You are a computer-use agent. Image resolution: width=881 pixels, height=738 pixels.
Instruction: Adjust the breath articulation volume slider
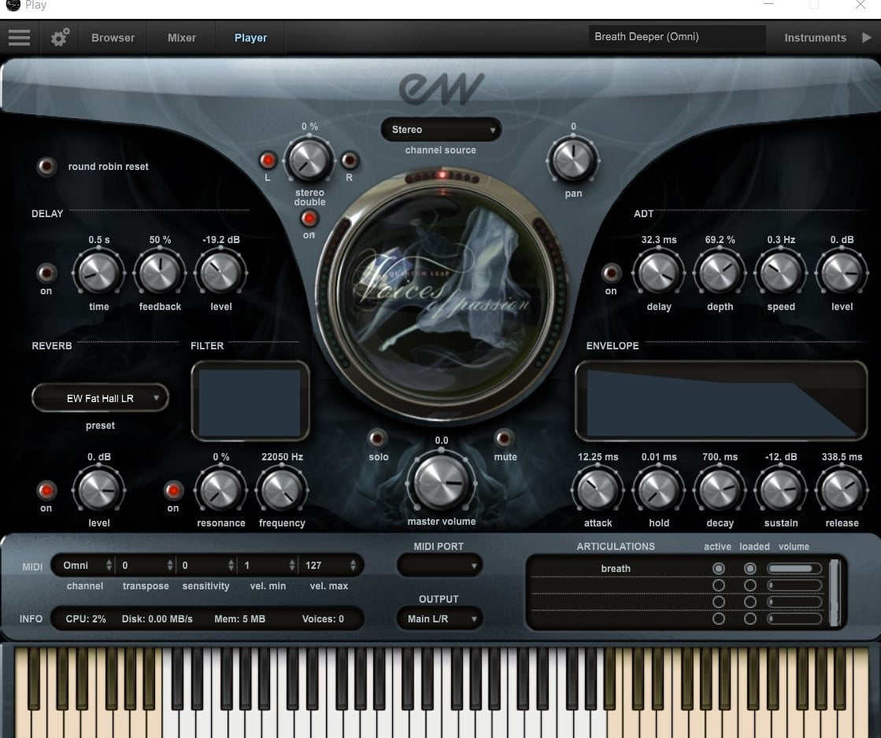point(794,568)
